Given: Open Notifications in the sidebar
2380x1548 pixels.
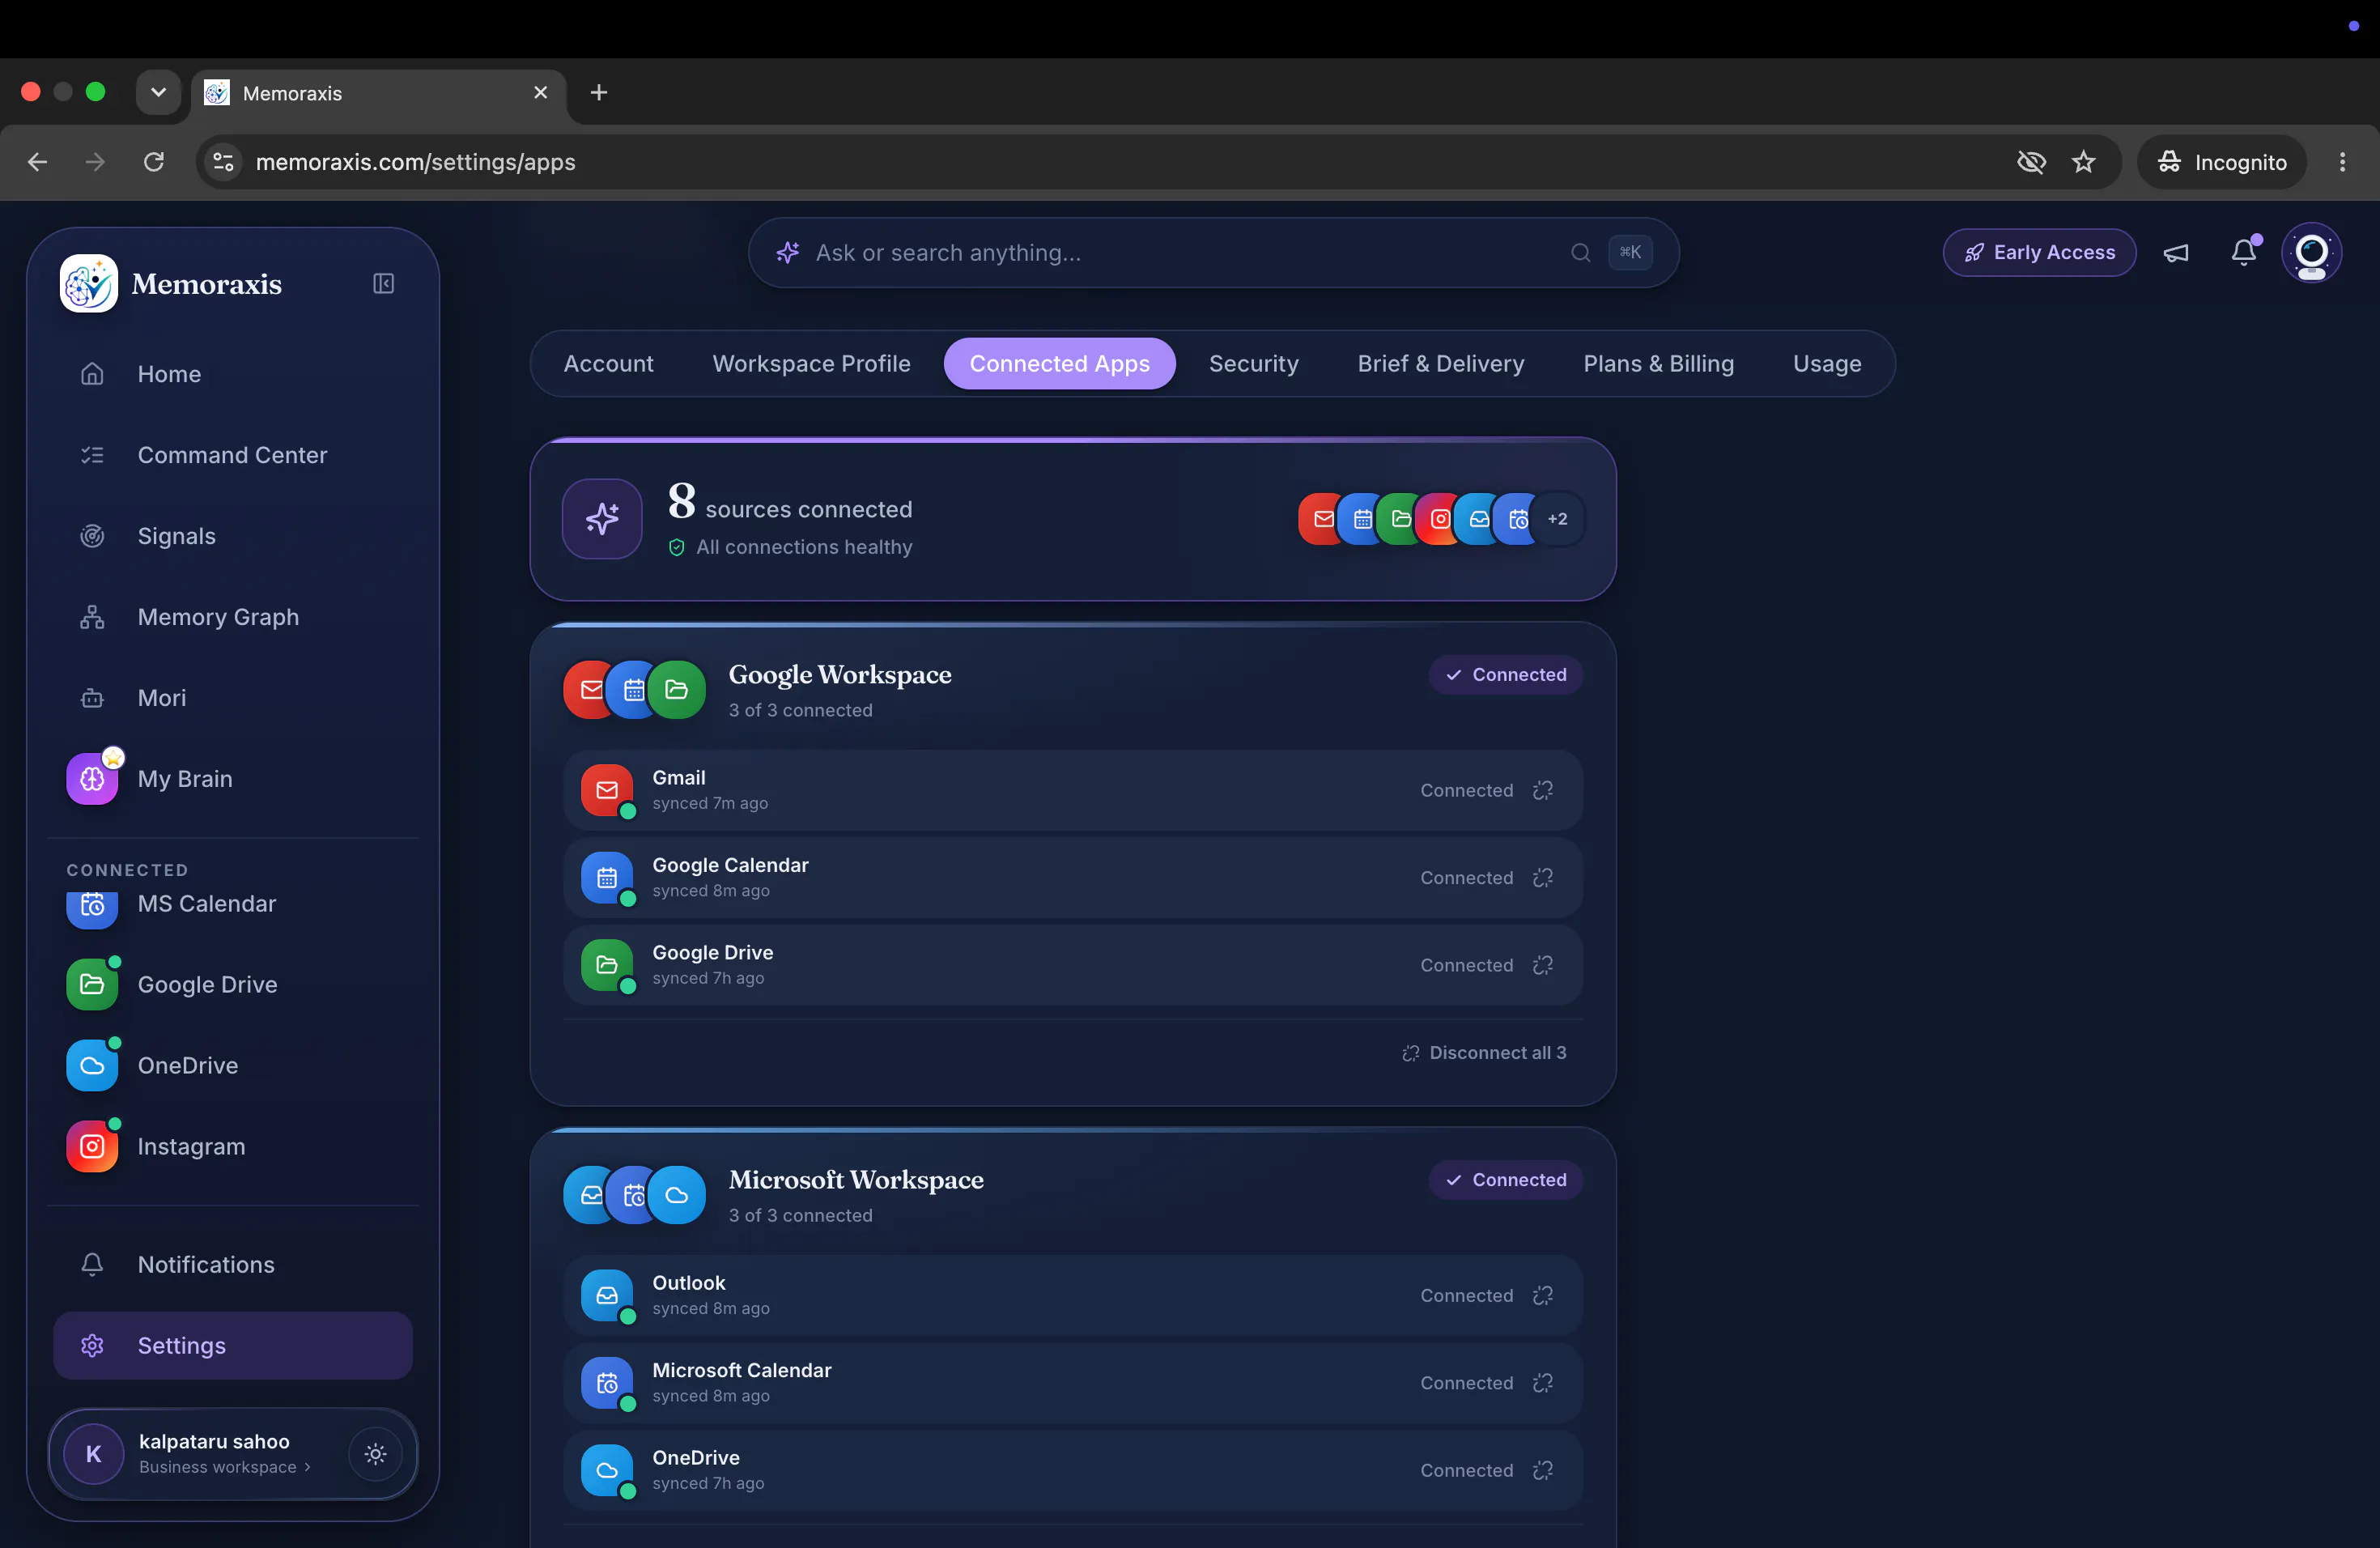Looking at the screenshot, I should (x=233, y=1265).
